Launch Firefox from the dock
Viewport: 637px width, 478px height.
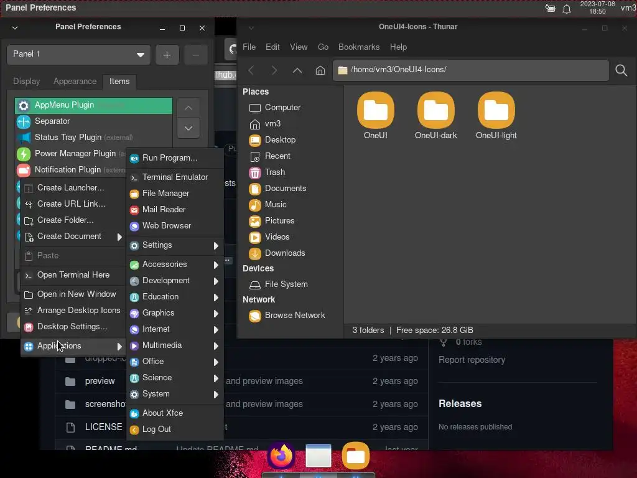[281, 455]
